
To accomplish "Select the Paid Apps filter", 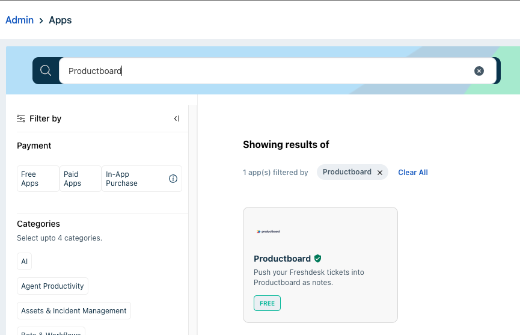I will point(81,179).
